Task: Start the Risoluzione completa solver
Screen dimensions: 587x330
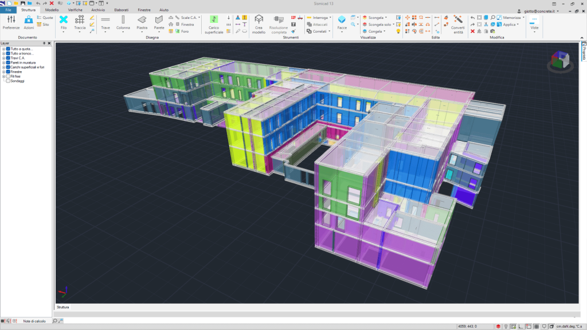Action: tap(279, 25)
